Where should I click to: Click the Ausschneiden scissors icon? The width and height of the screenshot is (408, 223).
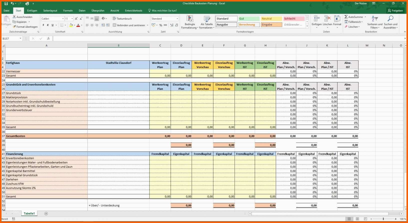tap(14, 17)
